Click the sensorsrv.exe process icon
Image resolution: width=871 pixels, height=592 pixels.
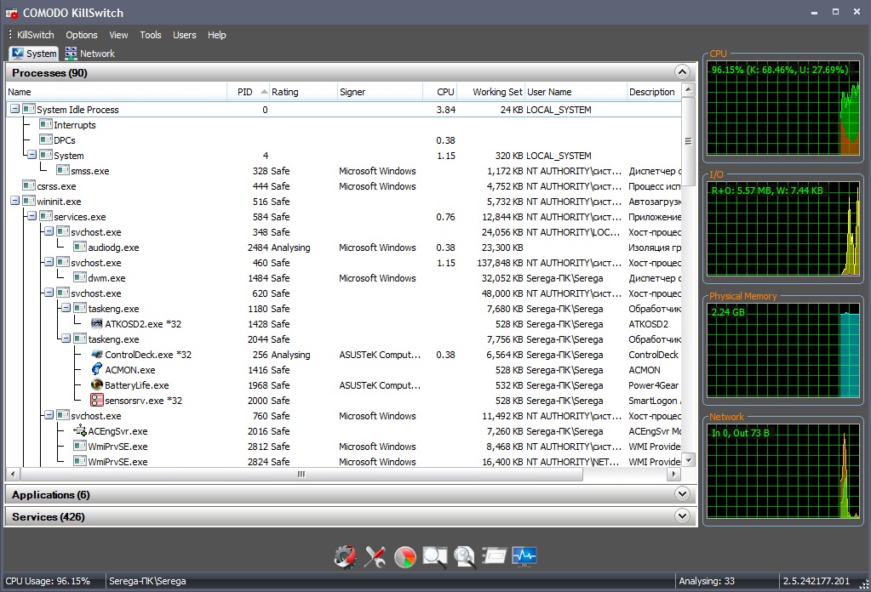click(97, 400)
